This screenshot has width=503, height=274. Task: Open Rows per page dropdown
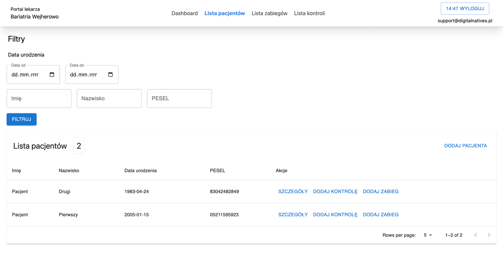click(428, 235)
